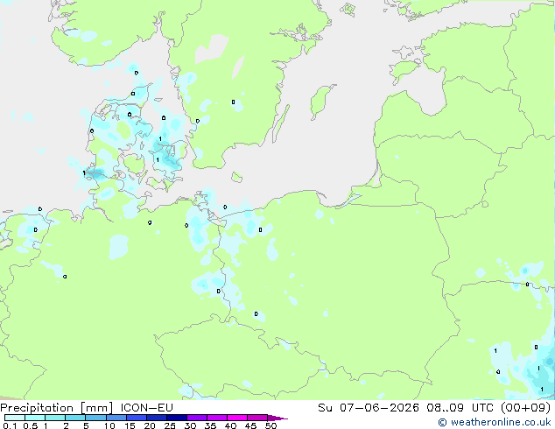Click legend value '2' under color bar

66,425
